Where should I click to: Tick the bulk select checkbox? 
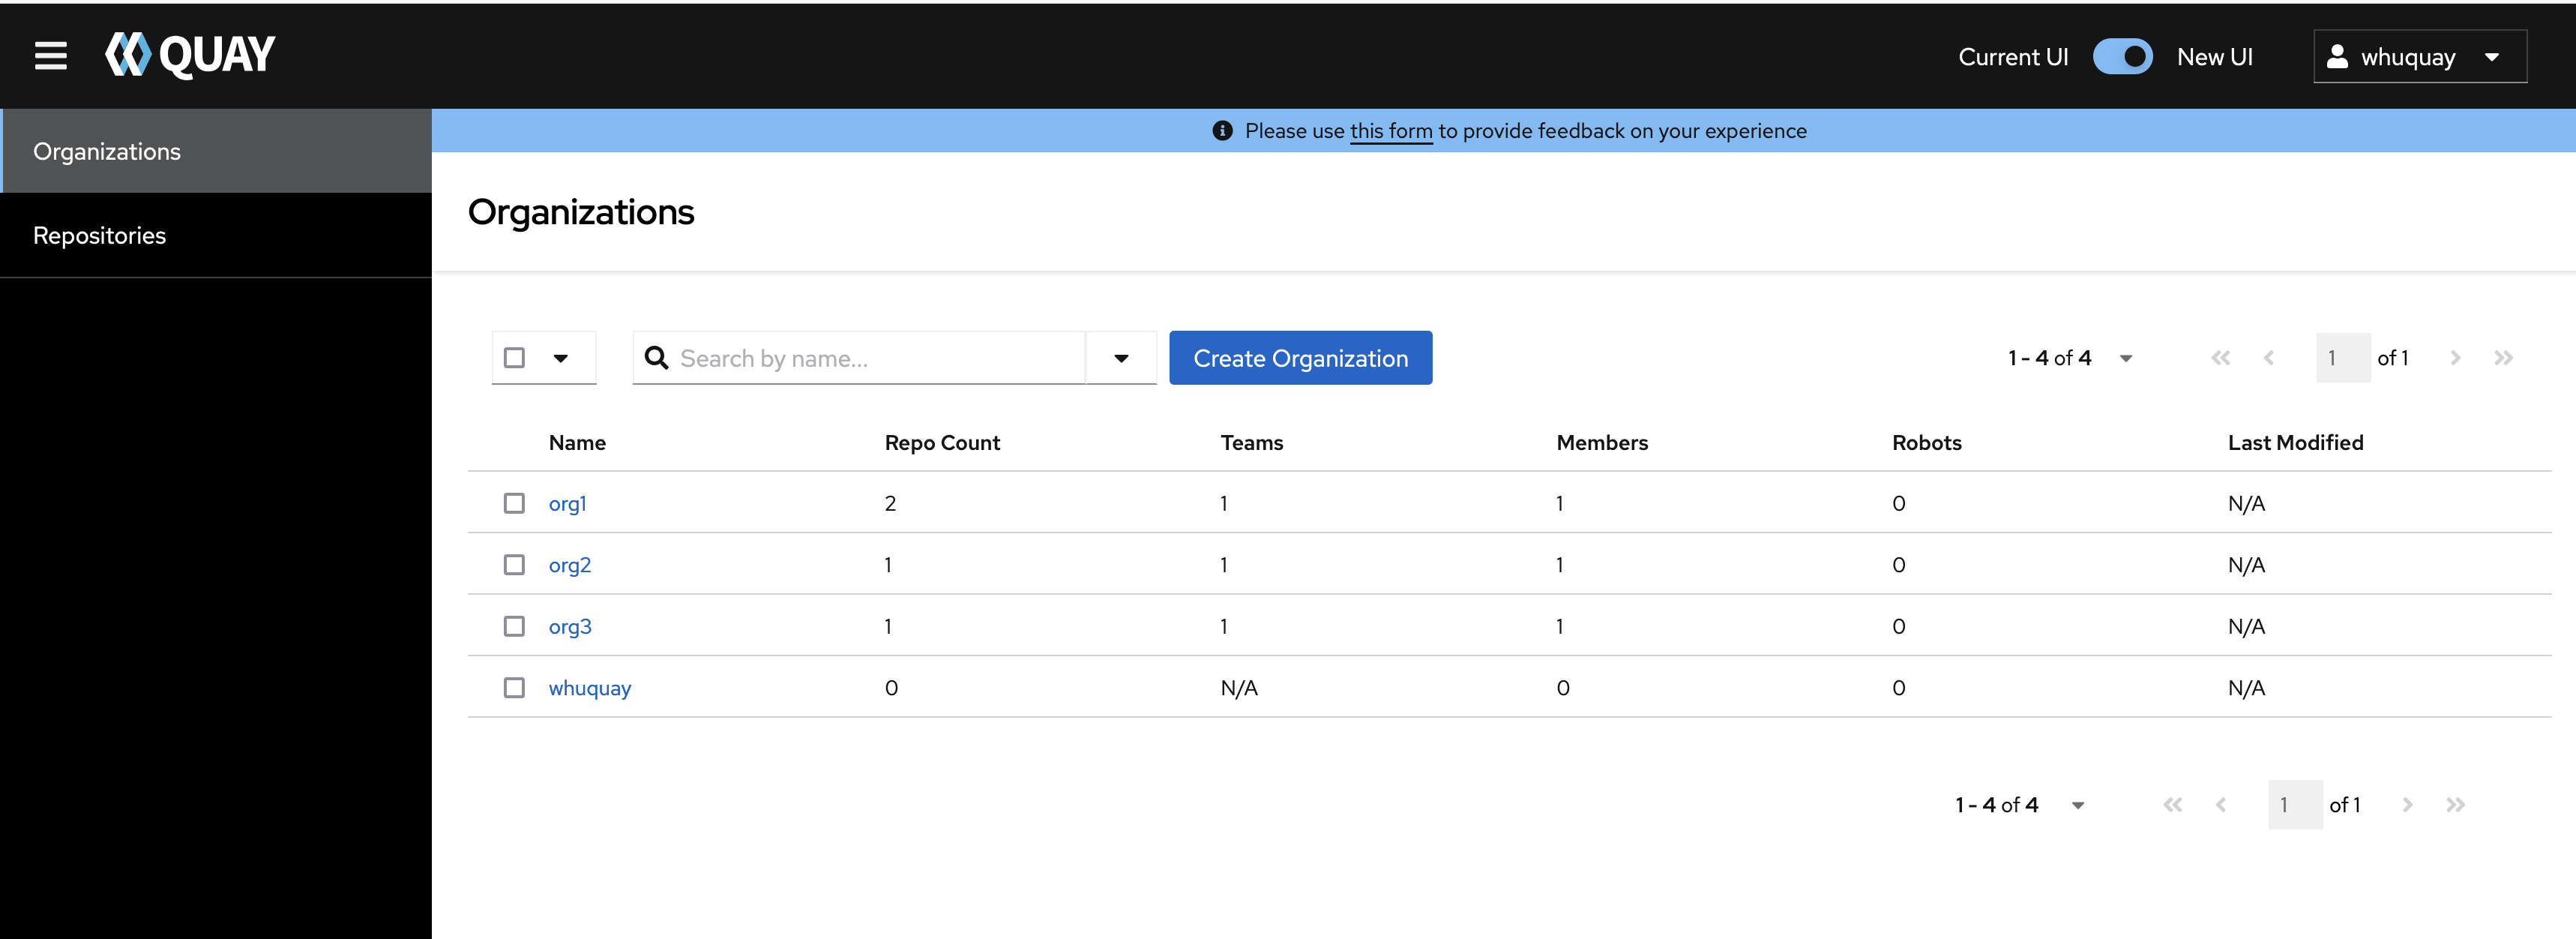click(514, 358)
